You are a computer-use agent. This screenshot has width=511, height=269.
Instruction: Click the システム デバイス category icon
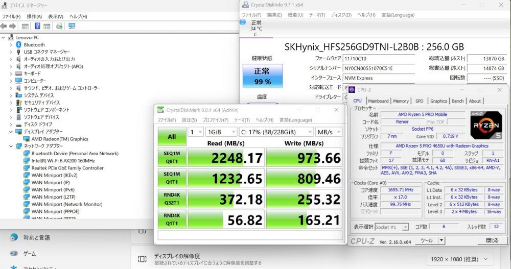tap(18, 95)
